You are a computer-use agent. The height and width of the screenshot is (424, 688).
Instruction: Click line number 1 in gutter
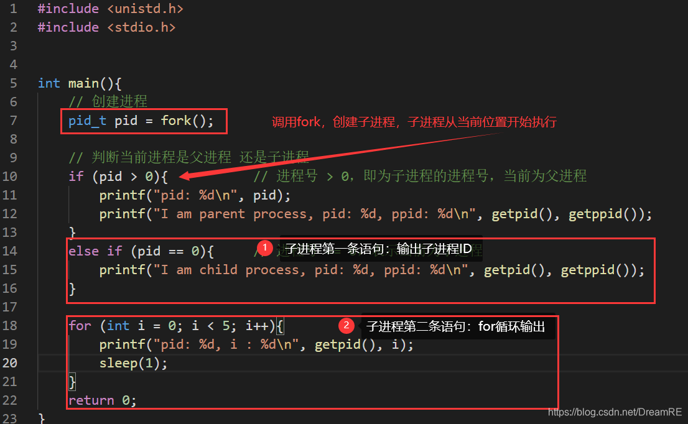point(13,9)
